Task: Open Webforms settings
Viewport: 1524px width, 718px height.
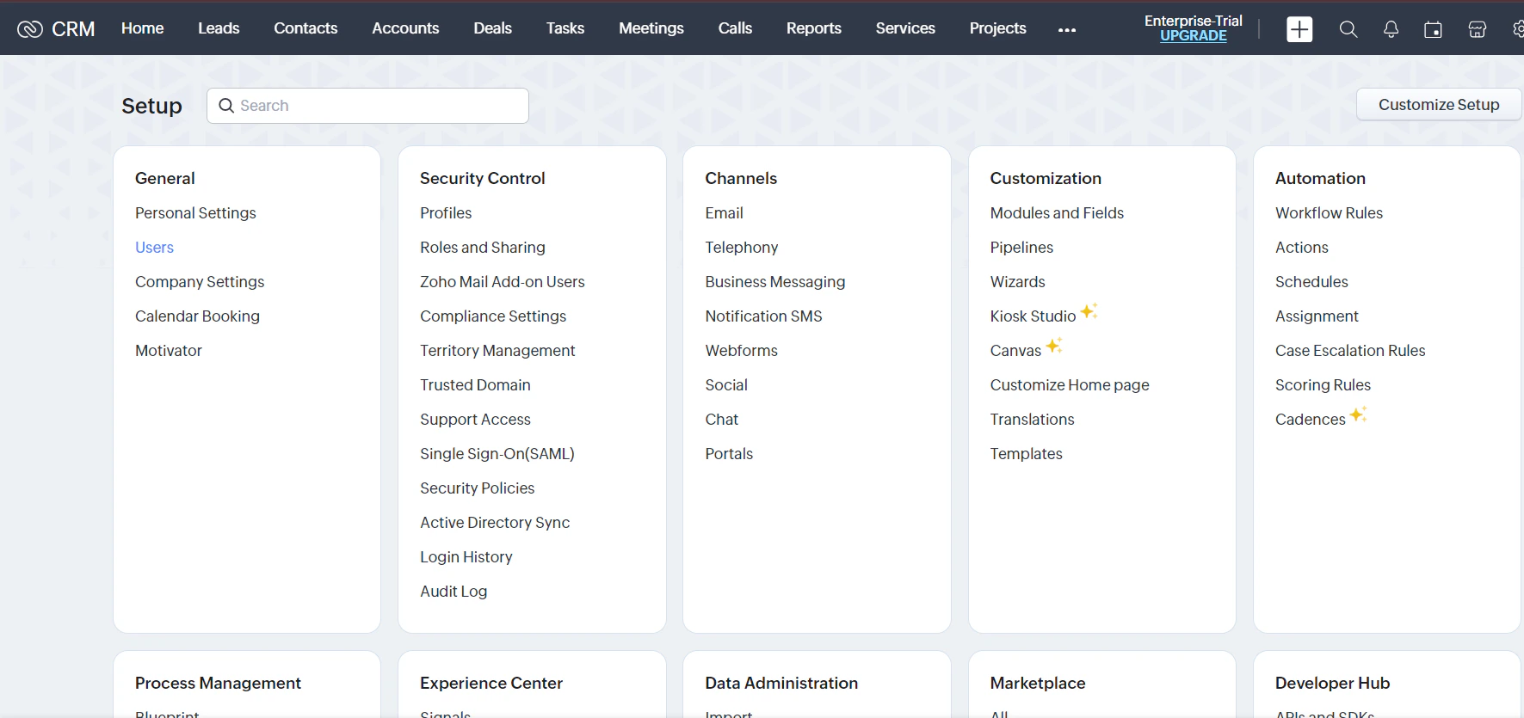Action: pyautogui.click(x=742, y=351)
